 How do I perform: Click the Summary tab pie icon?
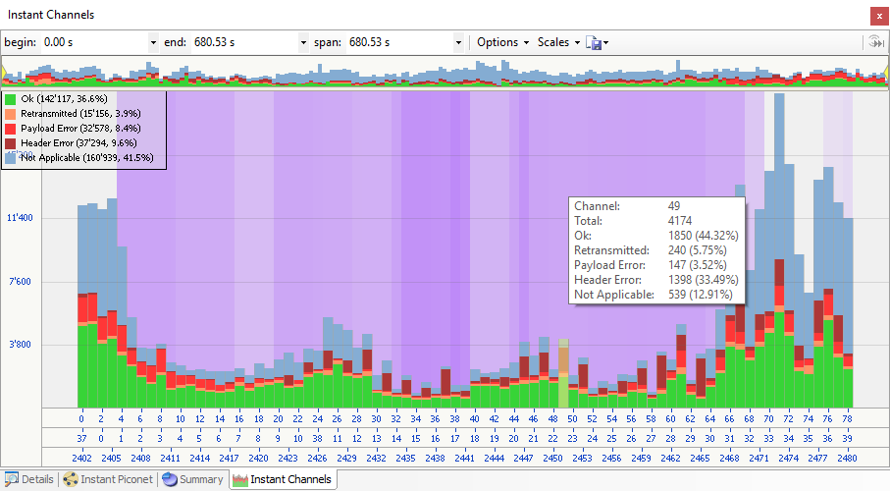click(170, 479)
